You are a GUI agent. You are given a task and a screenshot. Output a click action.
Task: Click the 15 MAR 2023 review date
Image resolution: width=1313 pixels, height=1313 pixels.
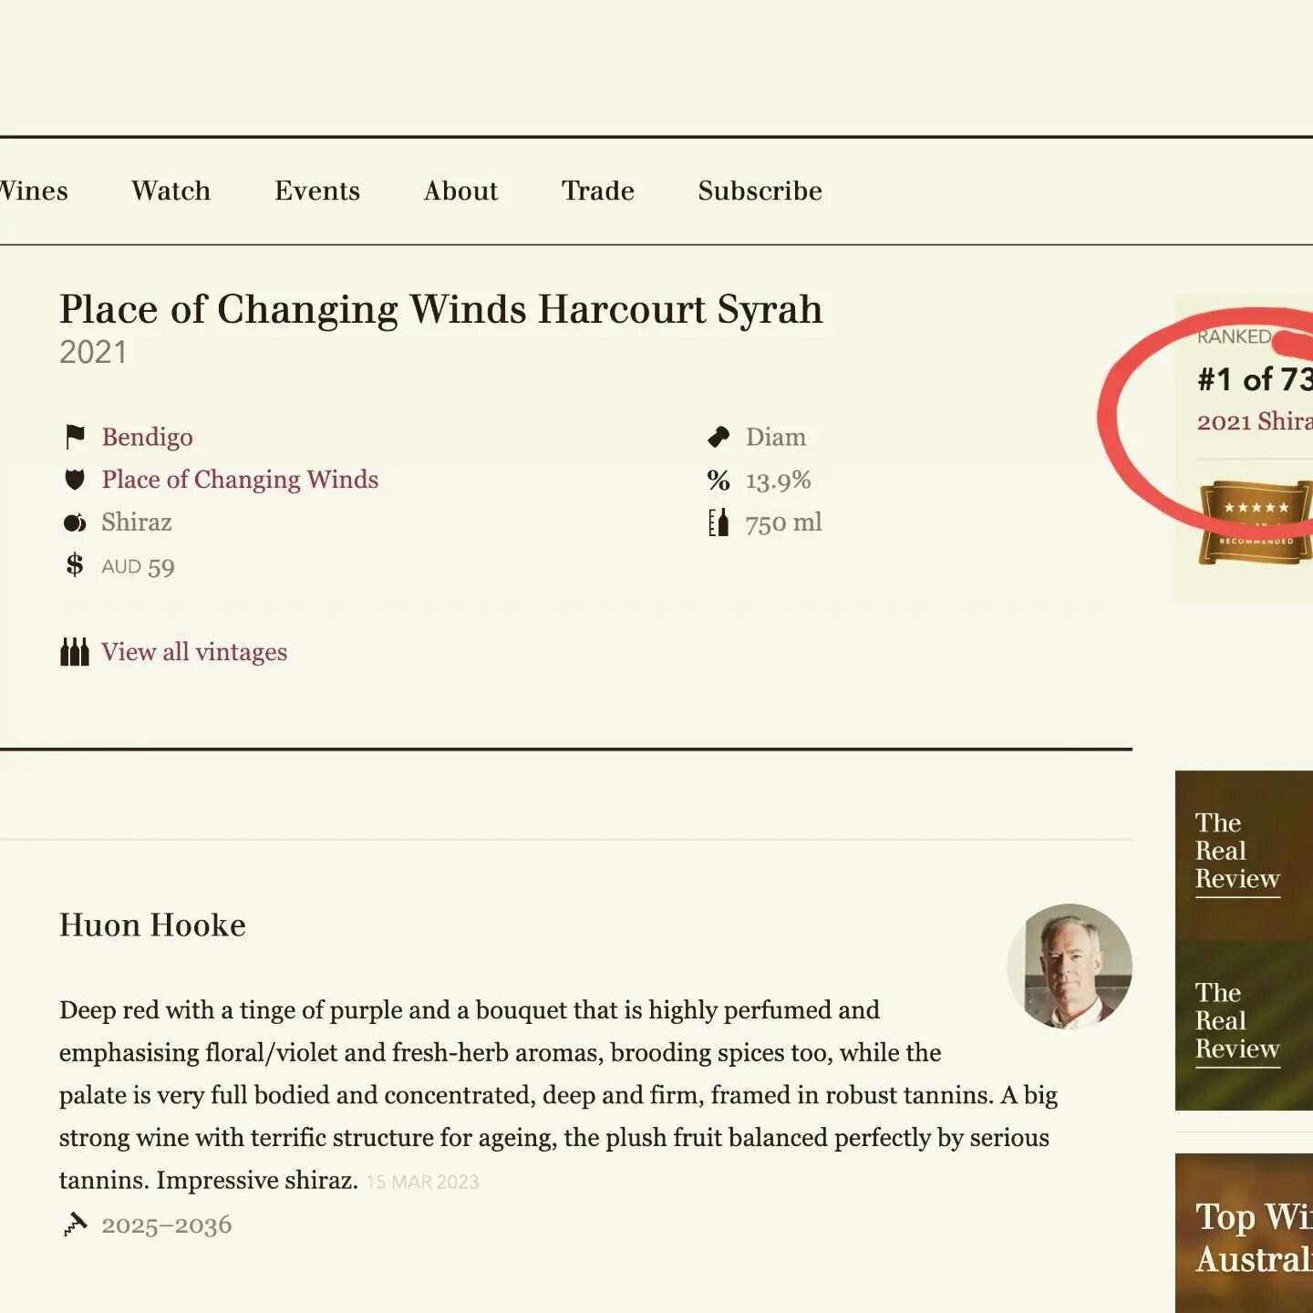[x=422, y=1183]
